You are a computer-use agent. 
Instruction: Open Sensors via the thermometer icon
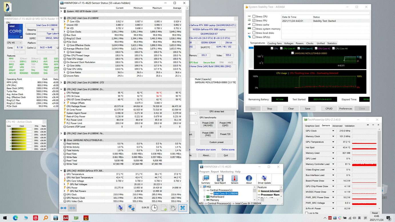234,179
